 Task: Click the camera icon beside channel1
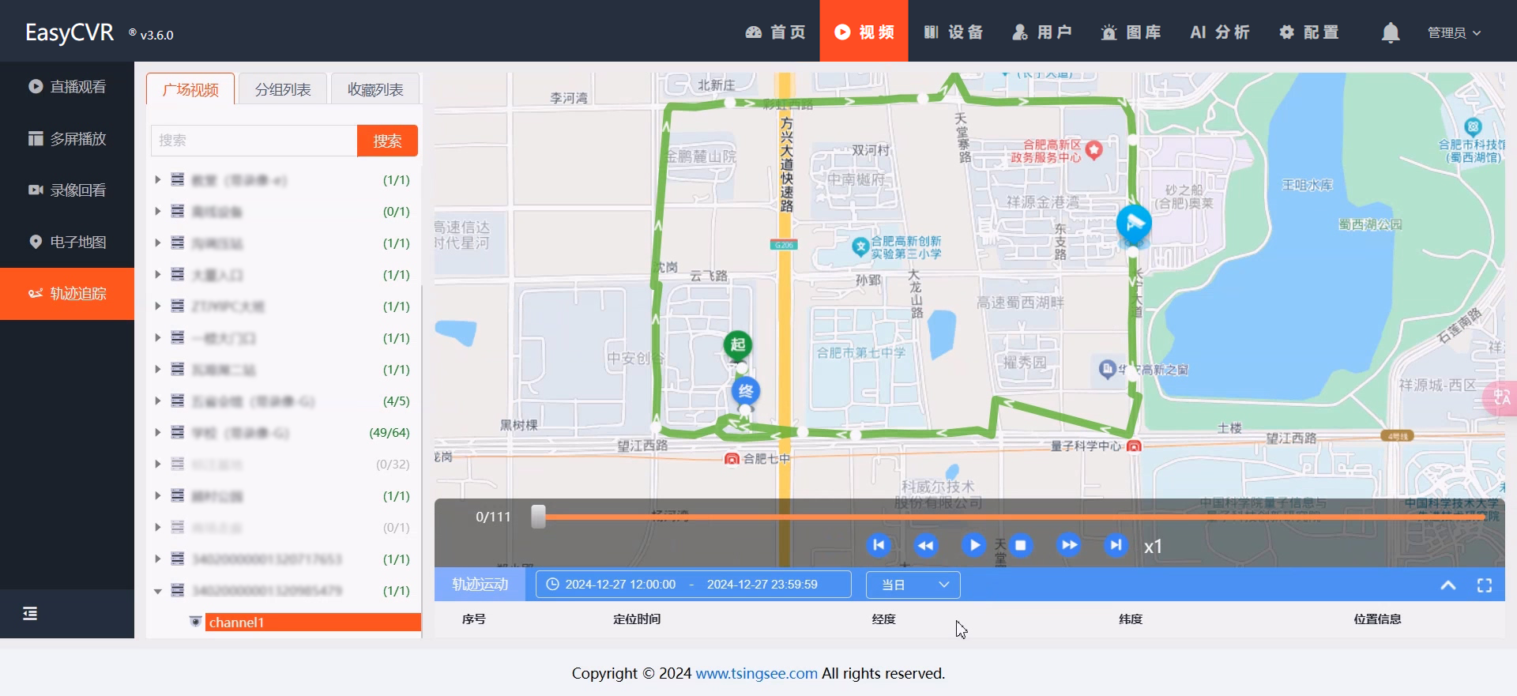pyautogui.click(x=195, y=623)
